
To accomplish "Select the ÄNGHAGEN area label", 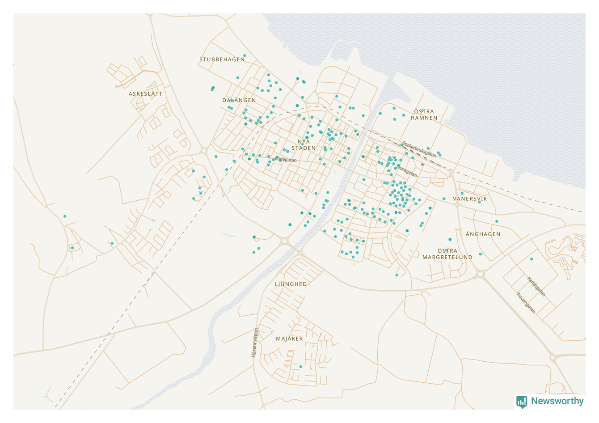I will click(x=483, y=234).
